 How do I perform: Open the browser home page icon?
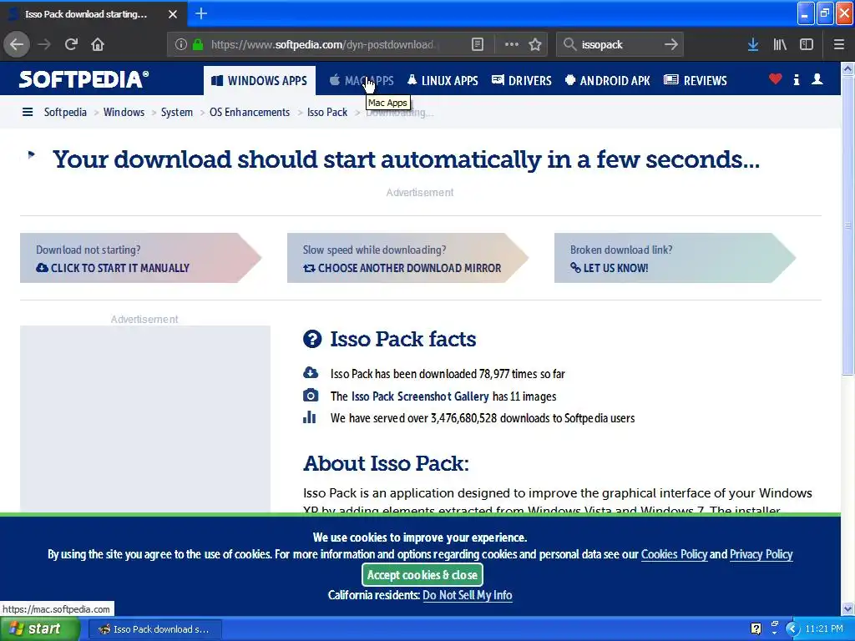coord(98,45)
